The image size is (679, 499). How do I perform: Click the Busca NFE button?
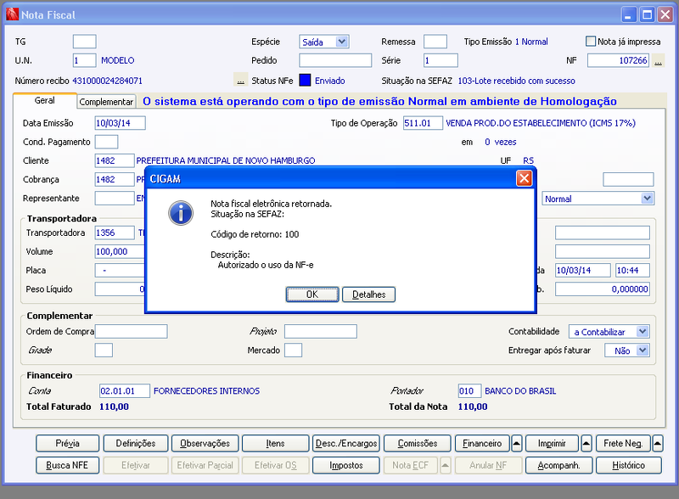68,465
